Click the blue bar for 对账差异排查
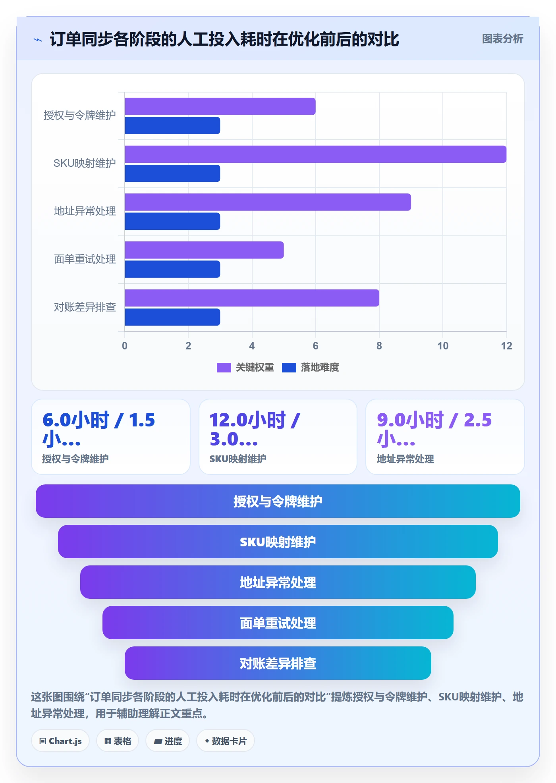This screenshot has width=556, height=783. click(172, 317)
